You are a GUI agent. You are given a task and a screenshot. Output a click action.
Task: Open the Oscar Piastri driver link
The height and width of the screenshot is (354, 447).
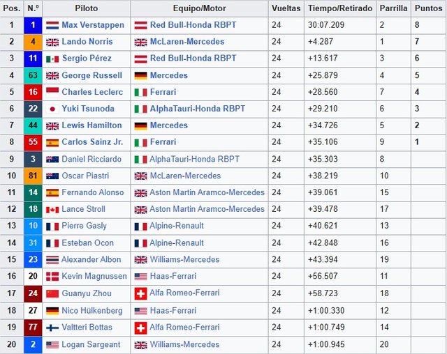point(85,176)
